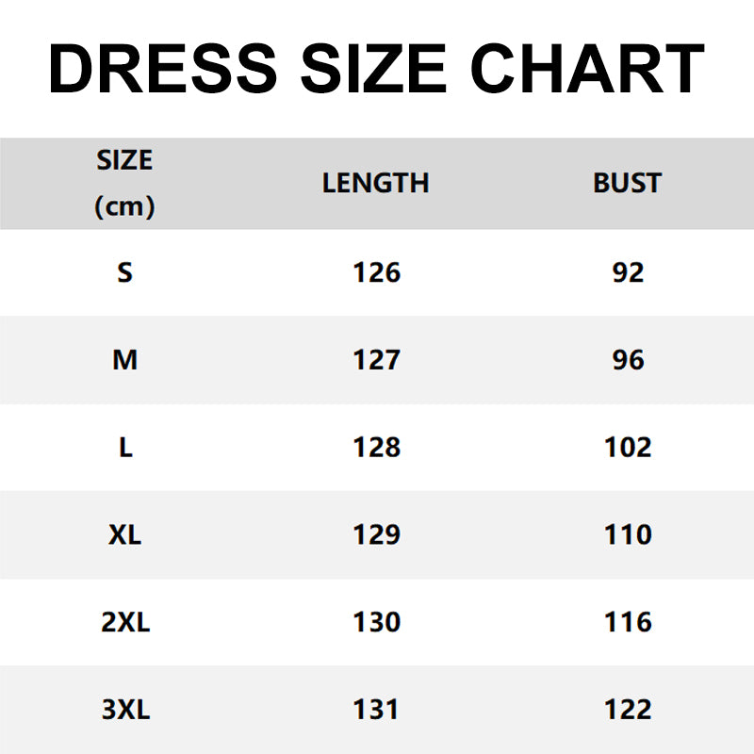Click the length value 126
The image size is (754, 754).
(376, 272)
